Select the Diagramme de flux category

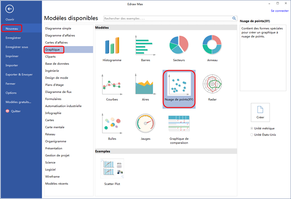tap(58, 92)
